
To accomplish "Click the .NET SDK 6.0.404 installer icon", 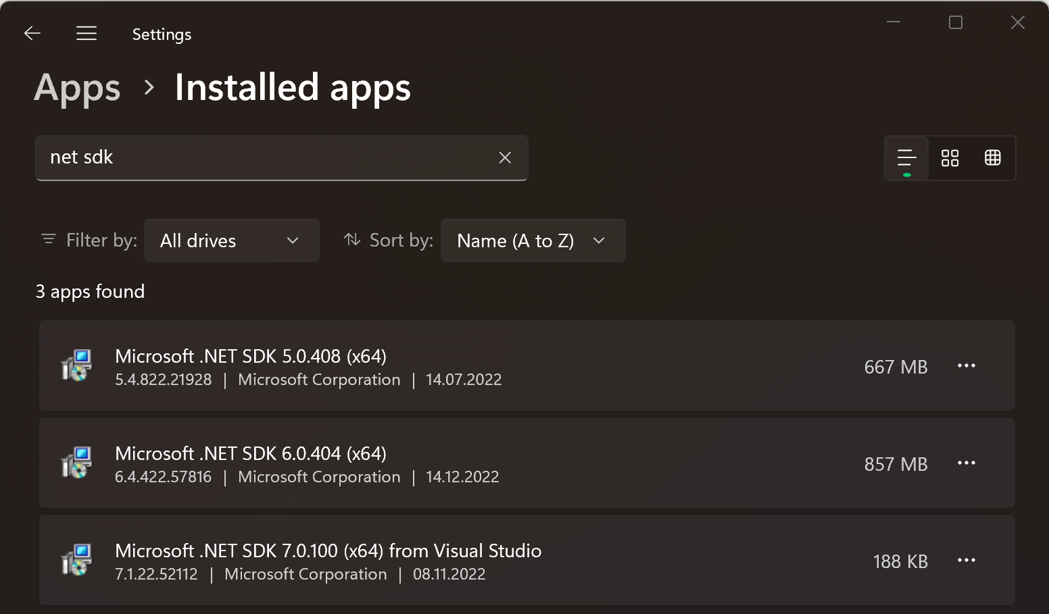I will (77, 463).
